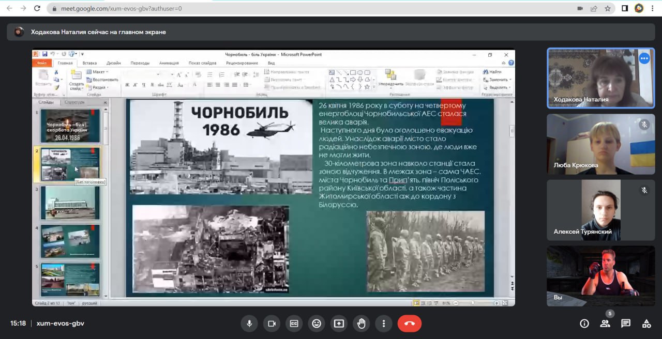Click the red Leave call button
Viewport: 662px width, 339px height.
tap(409, 323)
